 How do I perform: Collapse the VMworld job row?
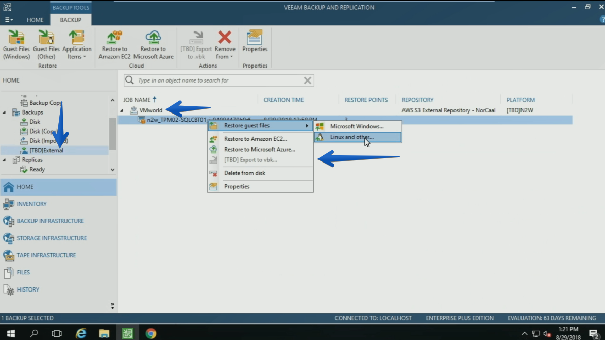click(122, 110)
